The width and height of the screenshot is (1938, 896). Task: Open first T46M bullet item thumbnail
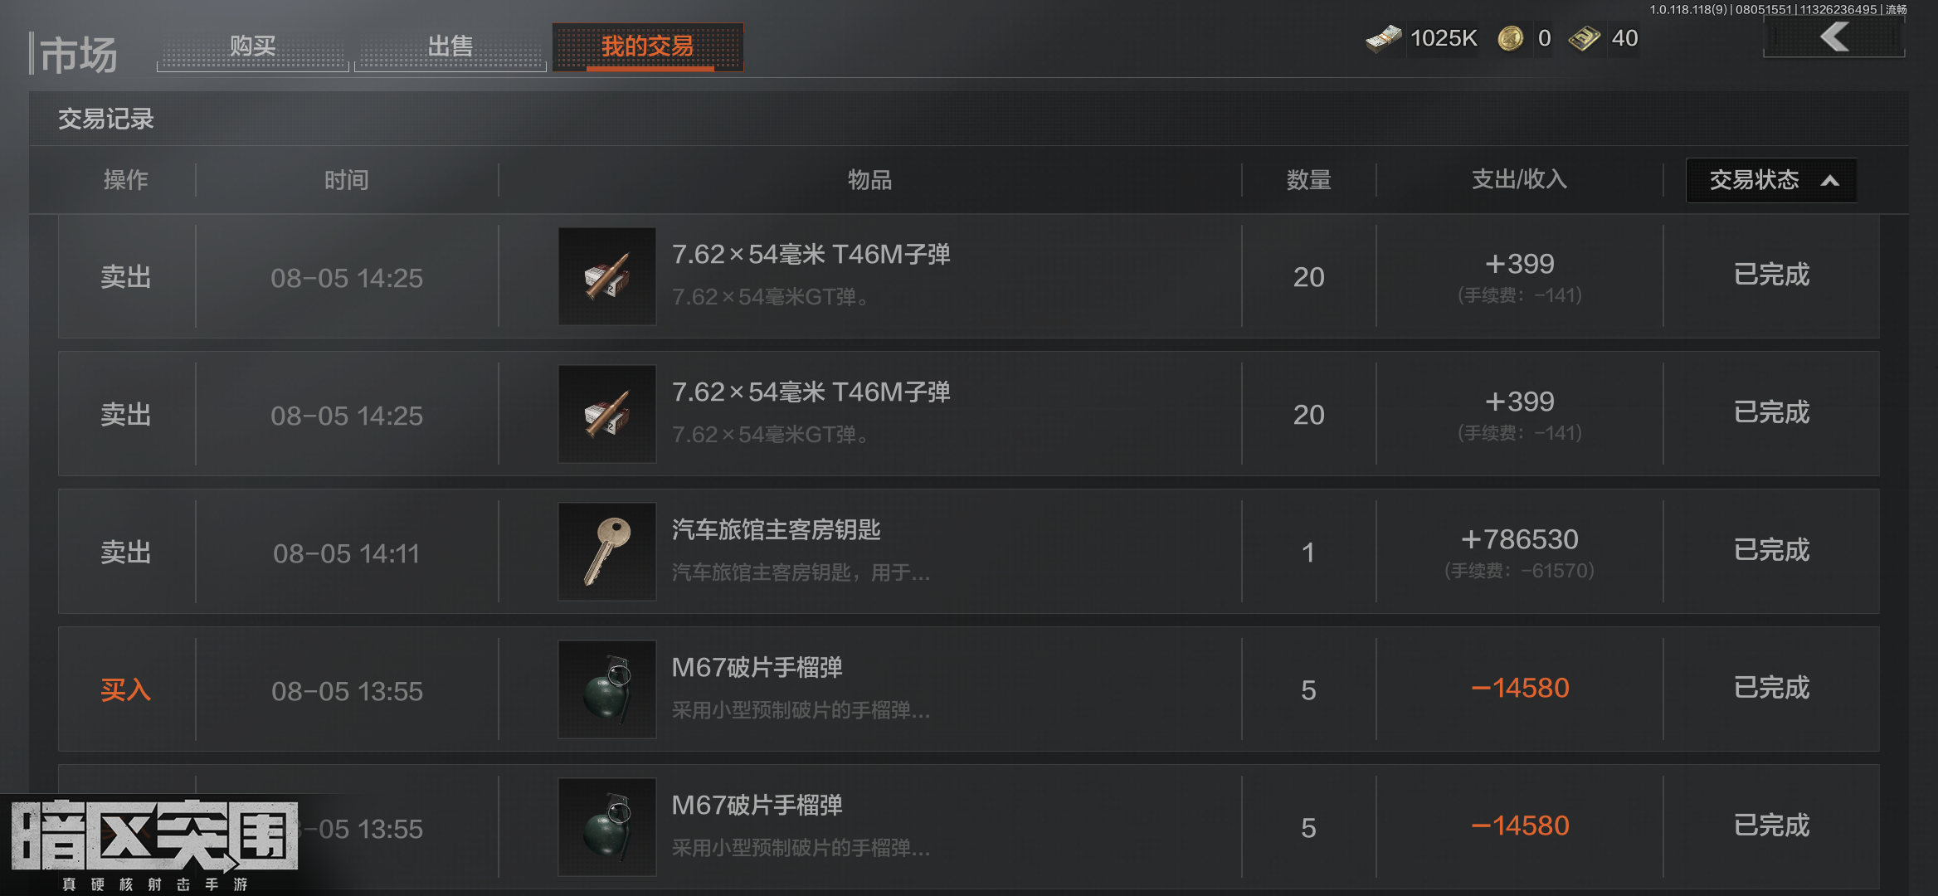[607, 276]
